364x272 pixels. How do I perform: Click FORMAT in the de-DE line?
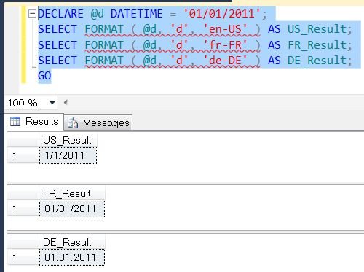(x=104, y=61)
